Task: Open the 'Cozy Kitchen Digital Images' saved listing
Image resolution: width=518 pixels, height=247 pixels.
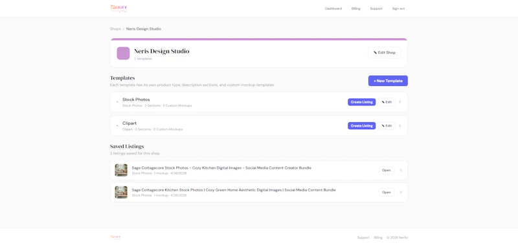Action: (x=386, y=170)
